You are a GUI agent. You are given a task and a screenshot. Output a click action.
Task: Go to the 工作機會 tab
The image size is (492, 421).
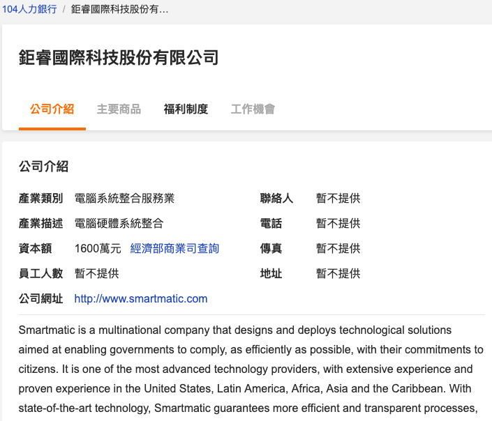click(x=253, y=109)
